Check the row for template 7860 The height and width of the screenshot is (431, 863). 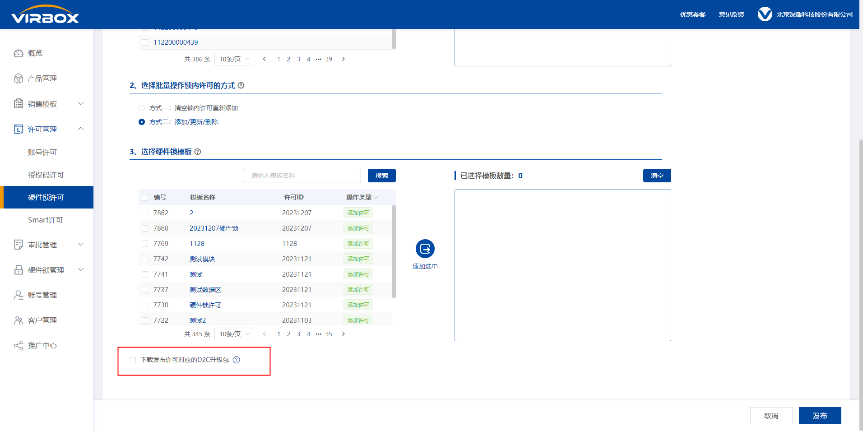[145, 228]
